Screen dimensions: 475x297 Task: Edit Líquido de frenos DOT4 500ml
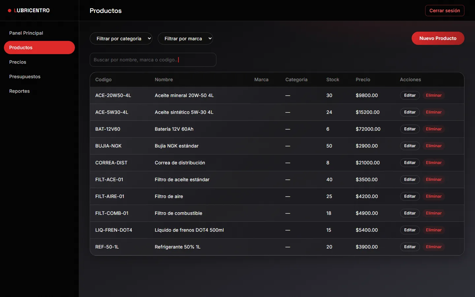point(410,230)
